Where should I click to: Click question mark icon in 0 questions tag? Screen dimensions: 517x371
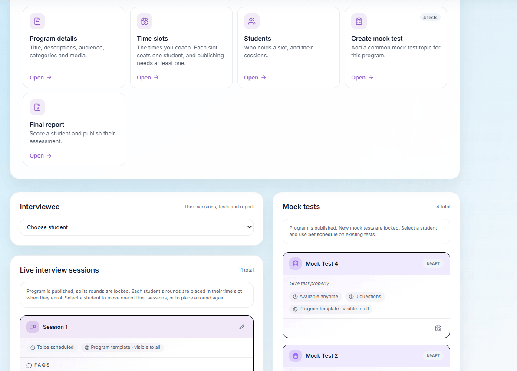[x=351, y=296]
